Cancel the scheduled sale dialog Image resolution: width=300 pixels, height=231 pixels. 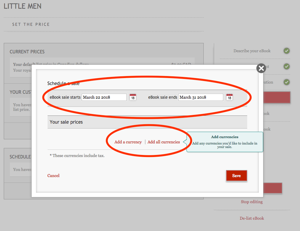(53, 176)
